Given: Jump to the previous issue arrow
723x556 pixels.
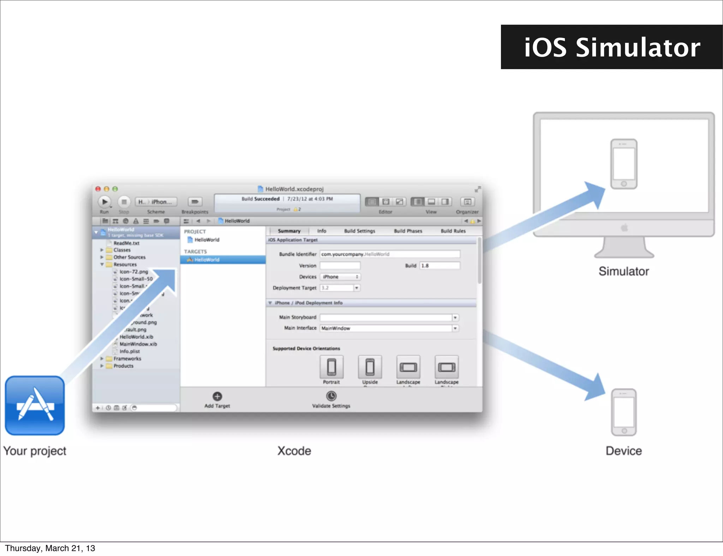Looking at the screenshot, I should (x=466, y=221).
